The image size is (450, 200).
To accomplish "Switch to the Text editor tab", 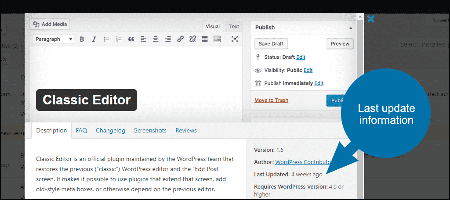I will 234,27.
